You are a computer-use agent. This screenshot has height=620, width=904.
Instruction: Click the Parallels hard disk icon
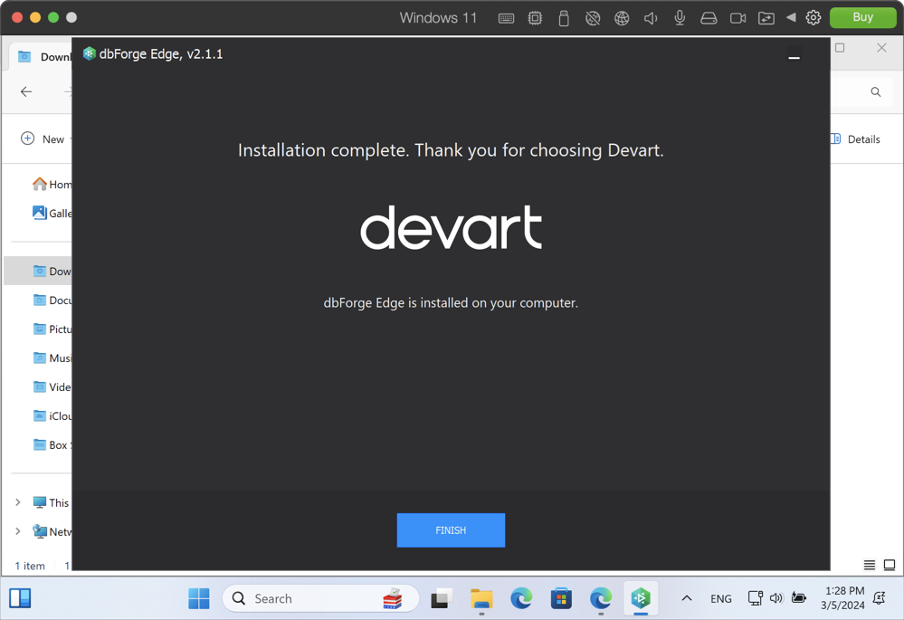(709, 18)
